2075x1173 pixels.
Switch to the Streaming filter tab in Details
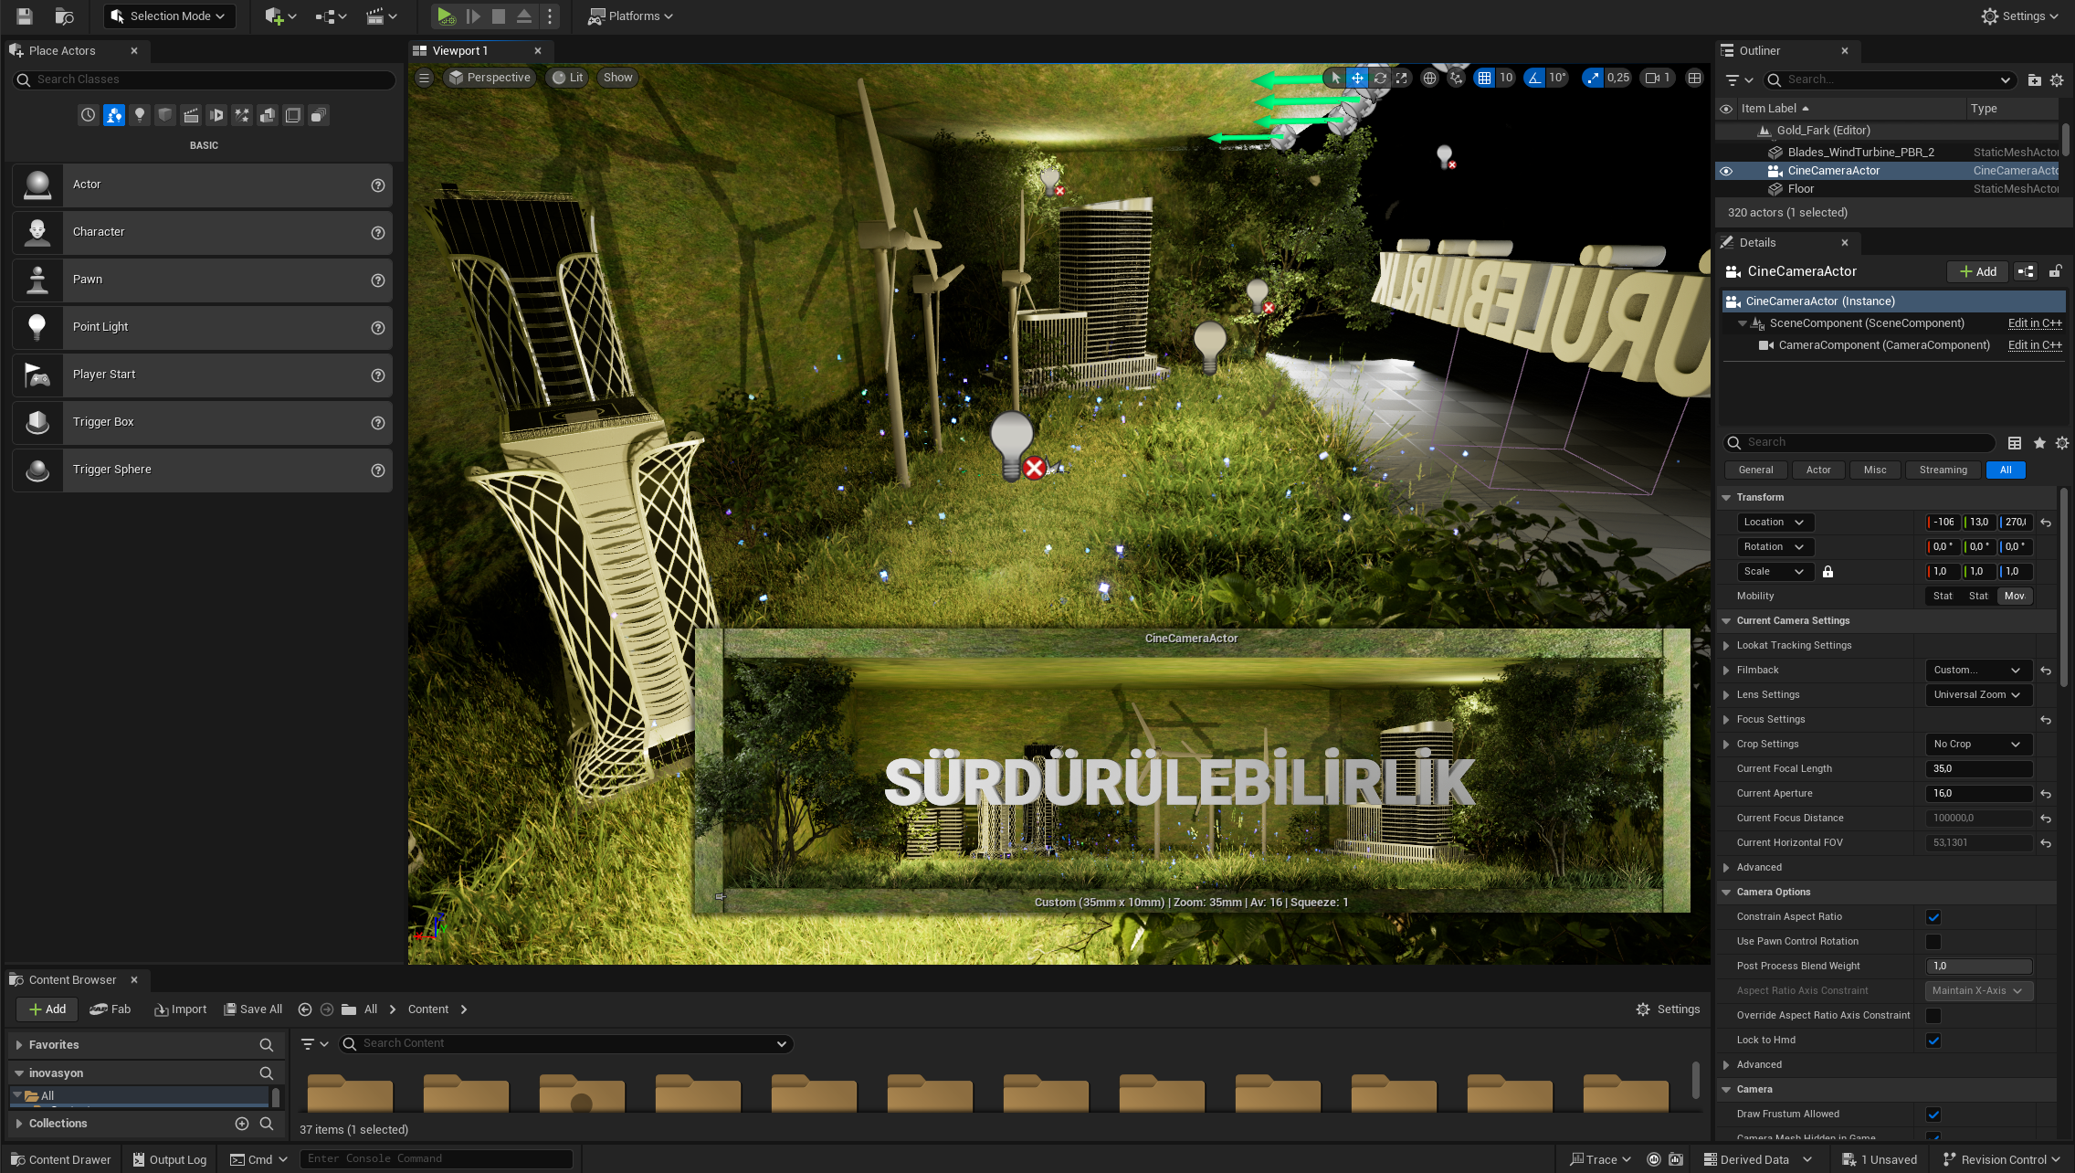[1943, 470]
